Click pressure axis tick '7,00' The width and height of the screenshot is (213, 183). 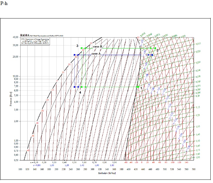click(x=16, y=86)
